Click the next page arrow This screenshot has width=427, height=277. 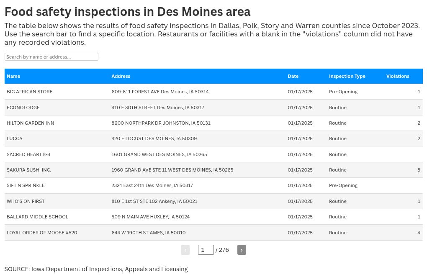click(x=242, y=249)
